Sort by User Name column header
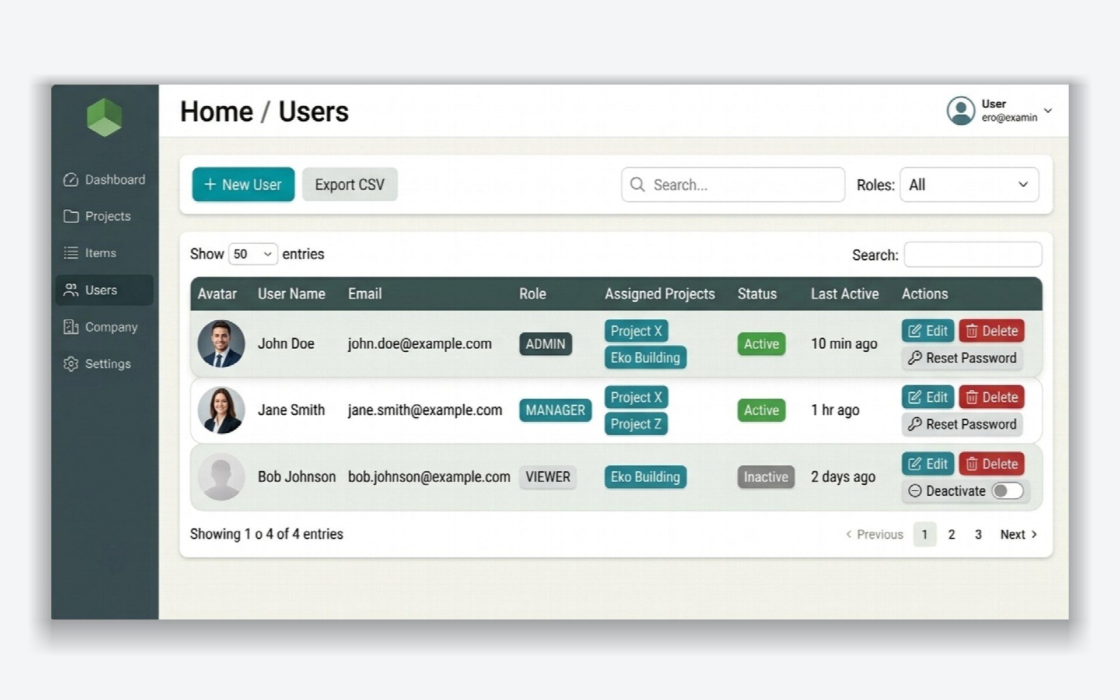Viewport: 1120px width, 700px height. [292, 293]
